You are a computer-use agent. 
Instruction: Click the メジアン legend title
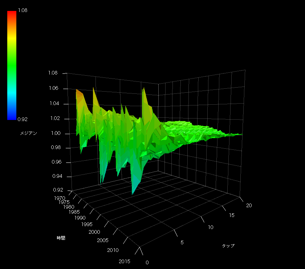pyautogui.click(x=28, y=133)
